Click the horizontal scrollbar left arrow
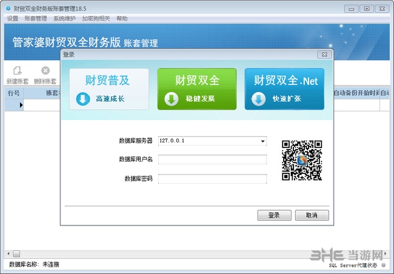This screenshot has width=394, height=274. tap(8, 253)
